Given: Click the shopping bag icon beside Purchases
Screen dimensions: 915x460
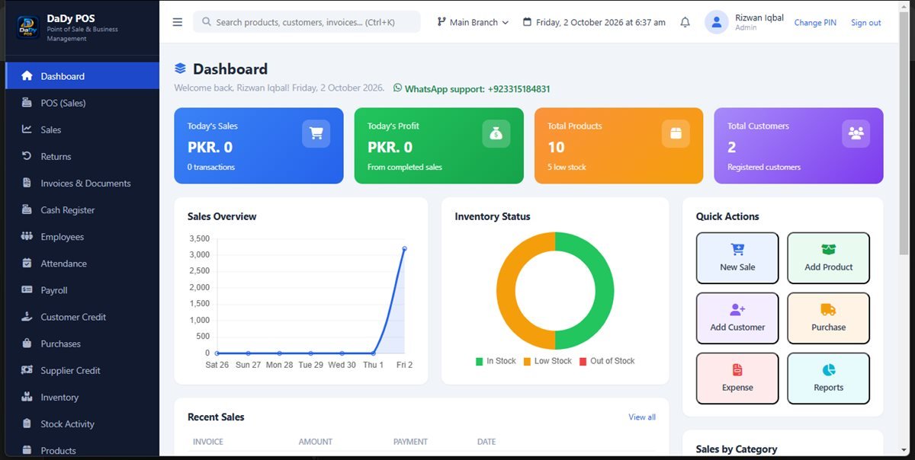Looking at the screenshot, I should click(27, 343).
